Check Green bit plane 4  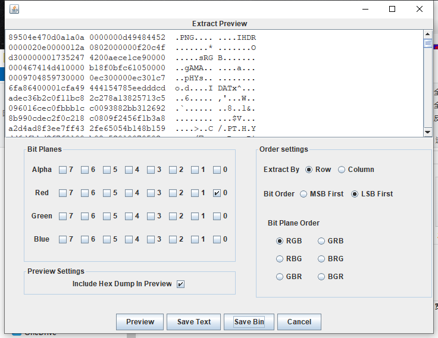pos(129,216)
